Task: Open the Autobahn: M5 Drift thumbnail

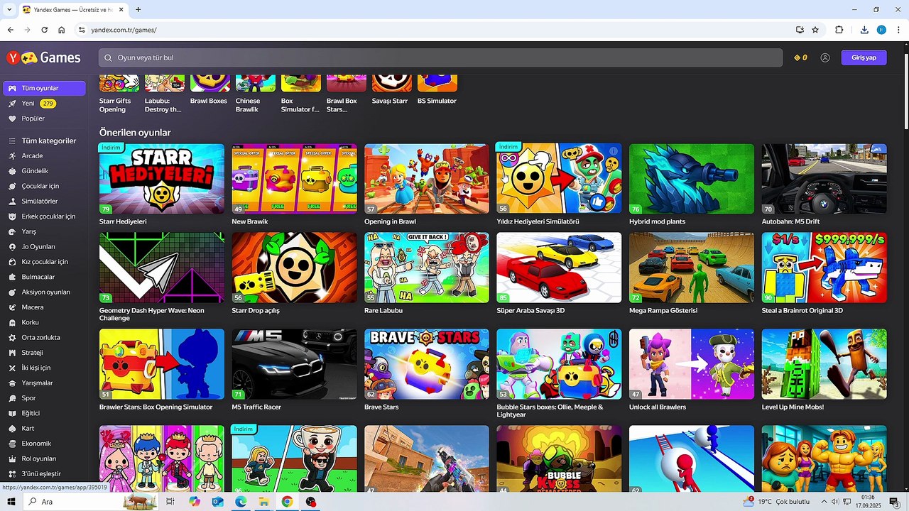Action: [x=824, y=179]
